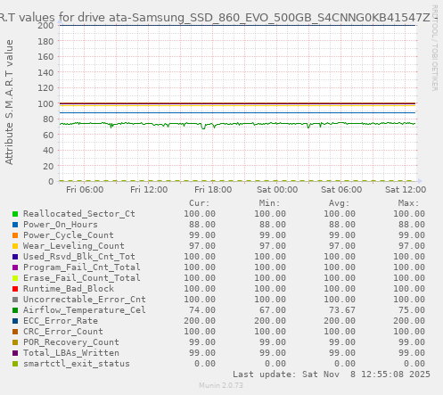Image resolution: width=443 pixels, height=395 pixels.
Task: Click the Power_On_Hours blue legend swatch
Action: 15,225
